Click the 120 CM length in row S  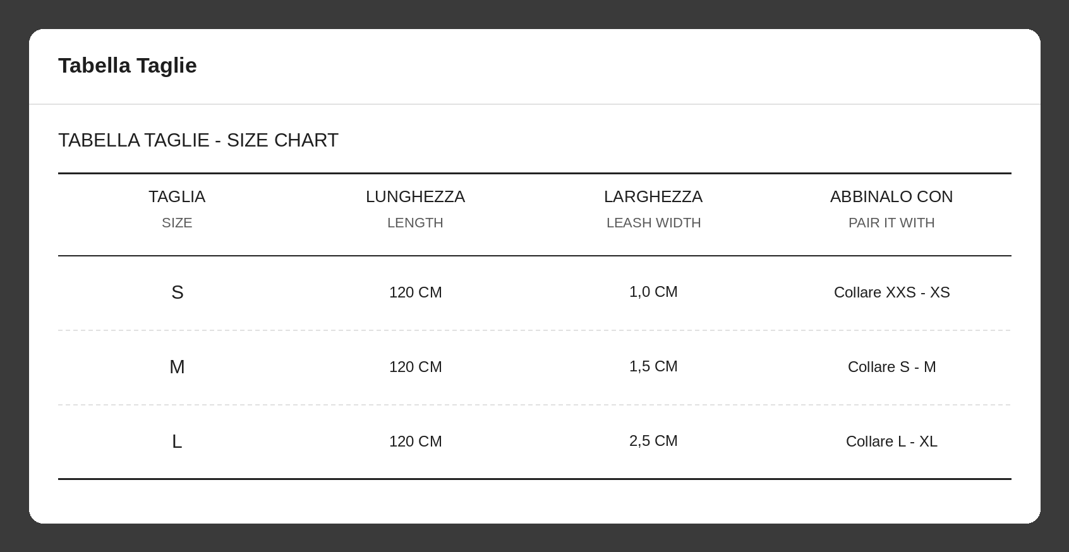(415, 292)
